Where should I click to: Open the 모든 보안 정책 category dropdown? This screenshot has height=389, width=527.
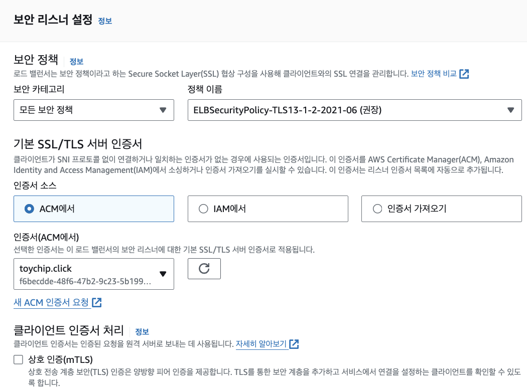[94, 110]
